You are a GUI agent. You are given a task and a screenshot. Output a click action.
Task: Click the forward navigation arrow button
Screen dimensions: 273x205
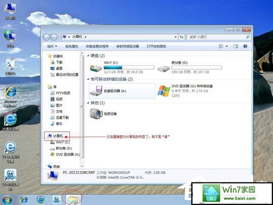[54, 37]
